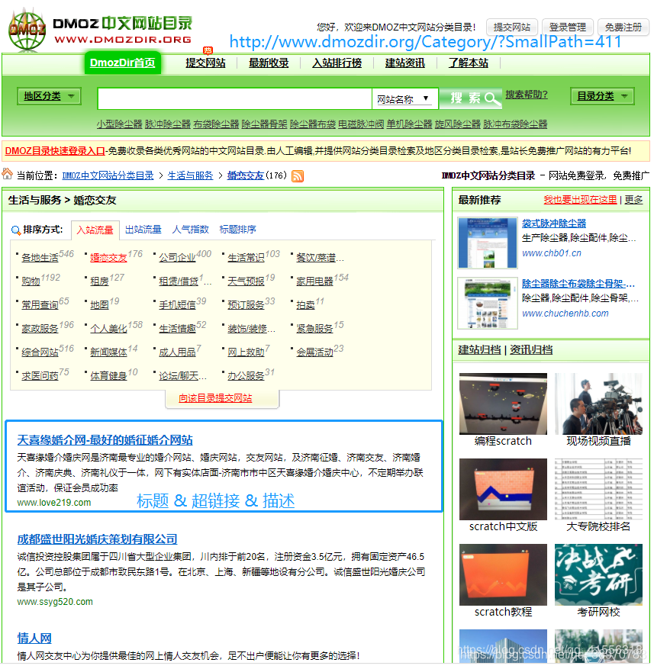654x669 pixels.
Task: Select the 人气指数 sort tab
Action: (190, 230)
